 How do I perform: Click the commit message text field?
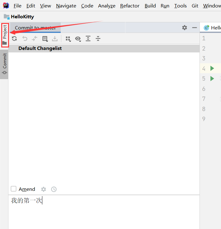[x=104, y=212]
